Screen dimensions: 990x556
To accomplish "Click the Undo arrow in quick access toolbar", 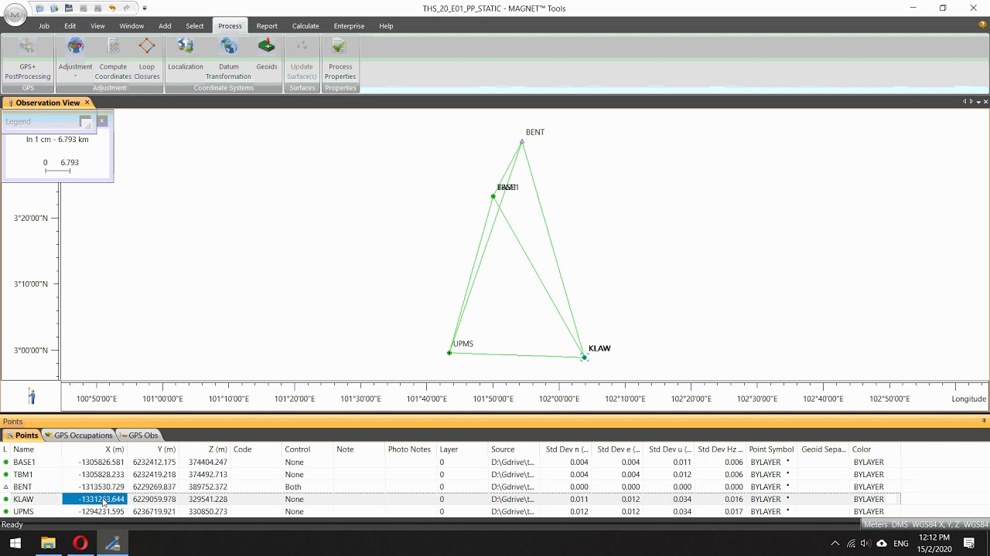I will click(x=113, y=8).
